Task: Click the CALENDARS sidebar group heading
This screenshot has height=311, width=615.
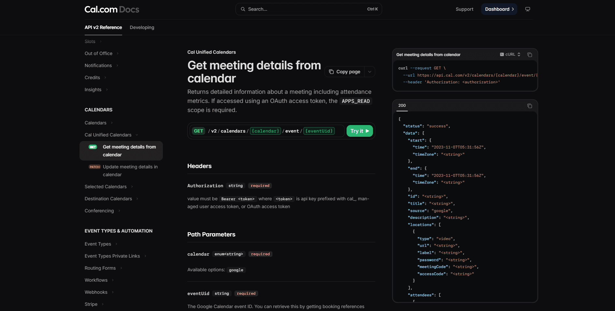Action: (x=98, y=110)
